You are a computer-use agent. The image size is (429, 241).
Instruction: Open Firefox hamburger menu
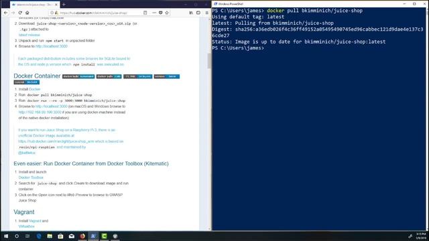[x=207, y=13]
